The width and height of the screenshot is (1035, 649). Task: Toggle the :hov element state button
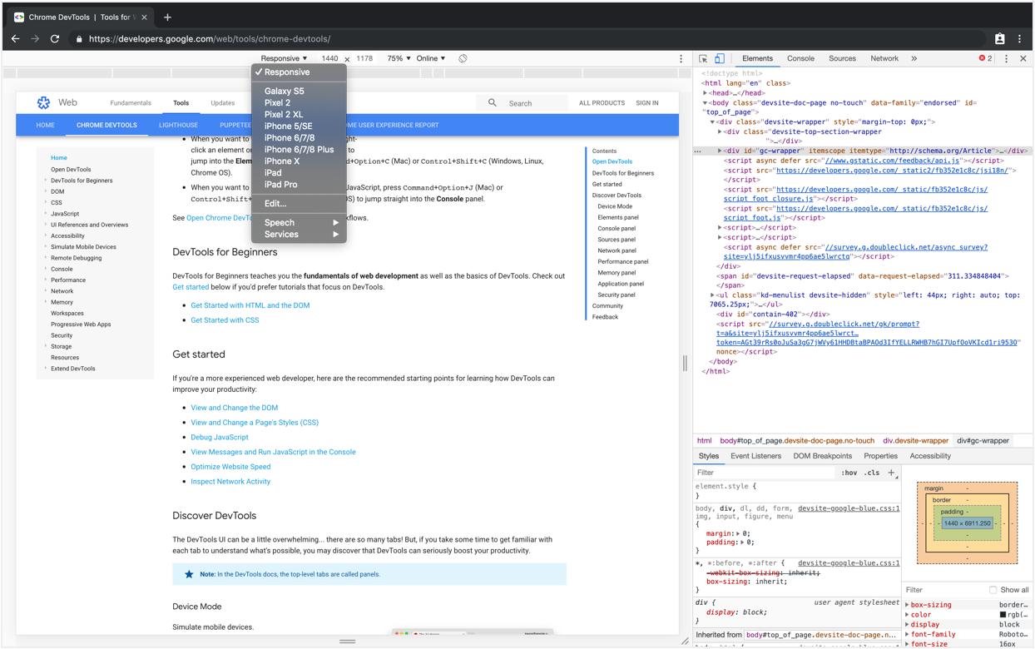[x=849, y=473]
